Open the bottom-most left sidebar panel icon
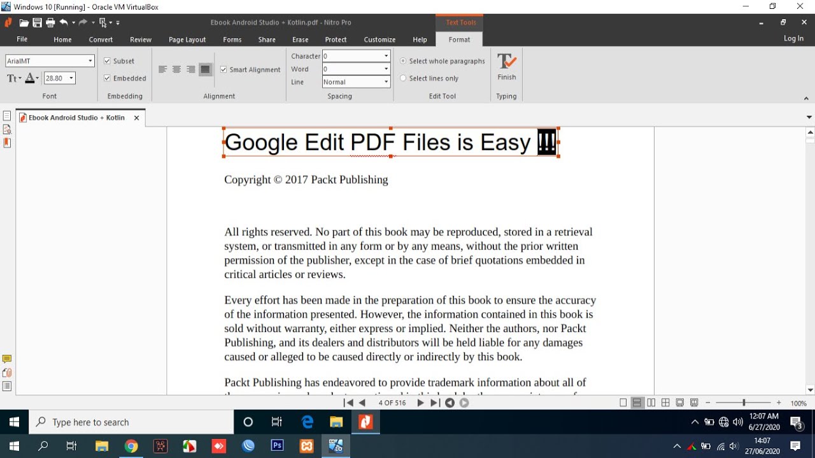815x458 pixels. coord(7,386)
